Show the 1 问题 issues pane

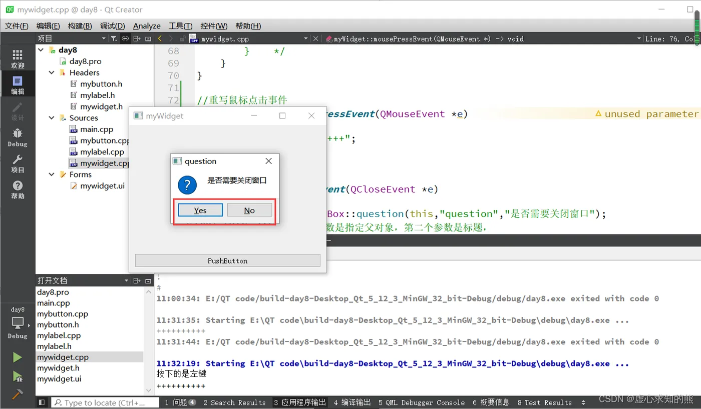point(180,402)
